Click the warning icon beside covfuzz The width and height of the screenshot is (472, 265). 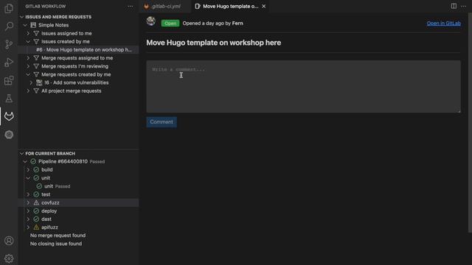coord(36,203)
